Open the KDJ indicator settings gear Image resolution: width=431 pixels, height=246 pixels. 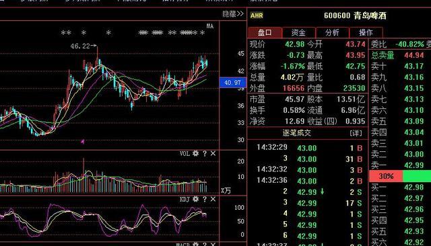click(195, 199)
